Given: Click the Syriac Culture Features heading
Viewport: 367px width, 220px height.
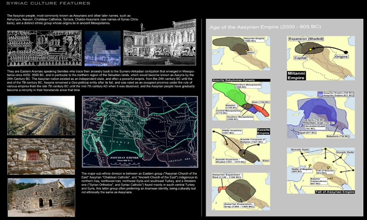Looking at the screenshot, I should pyautogui.click(x=48, y=3).
